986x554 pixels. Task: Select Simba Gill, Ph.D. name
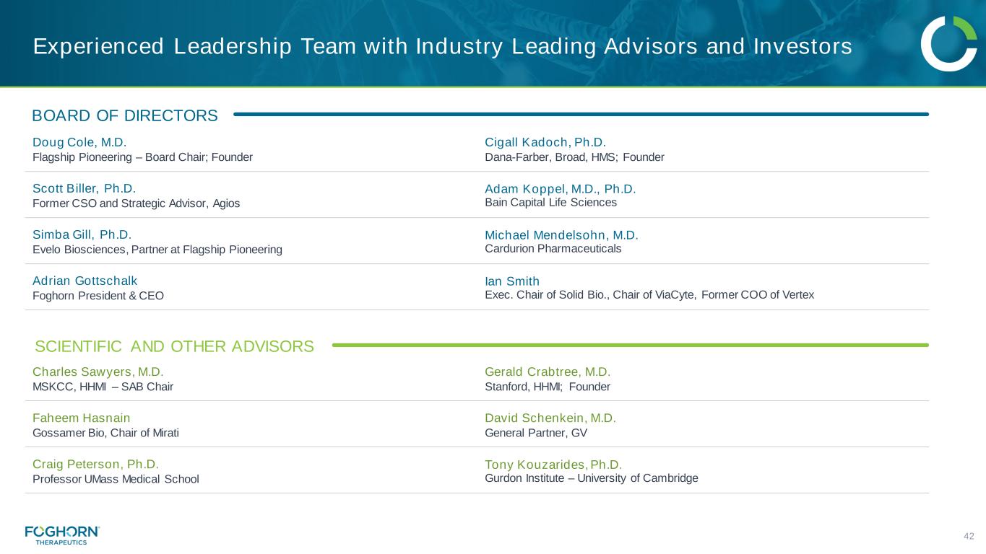(x=82, y=234)
